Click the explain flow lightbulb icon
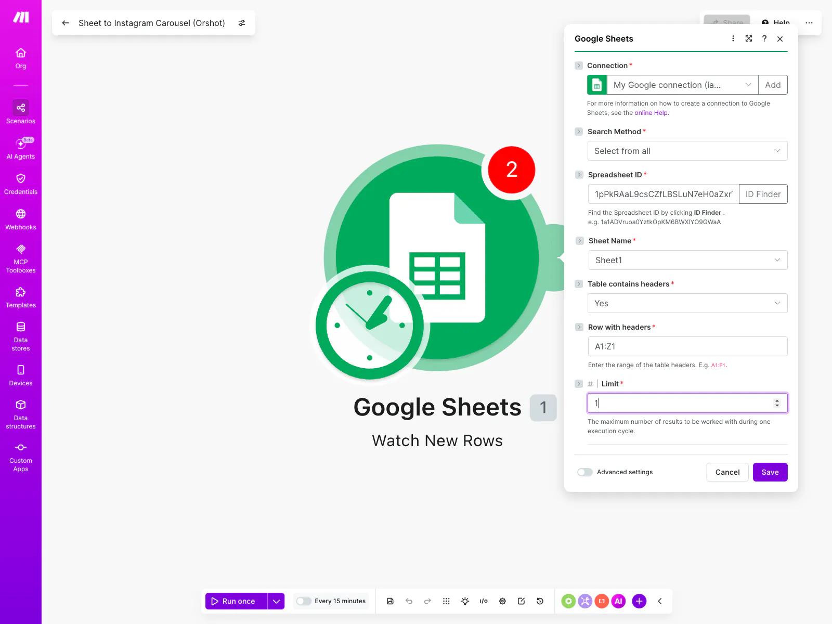Viewport: 832px width, 624px height. pos(465,601)
